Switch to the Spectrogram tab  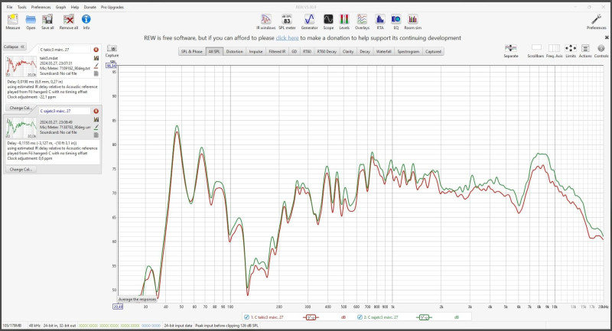(409, 51)
